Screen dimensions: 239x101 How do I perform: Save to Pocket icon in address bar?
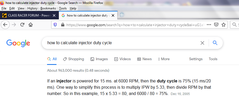(216, 25)
